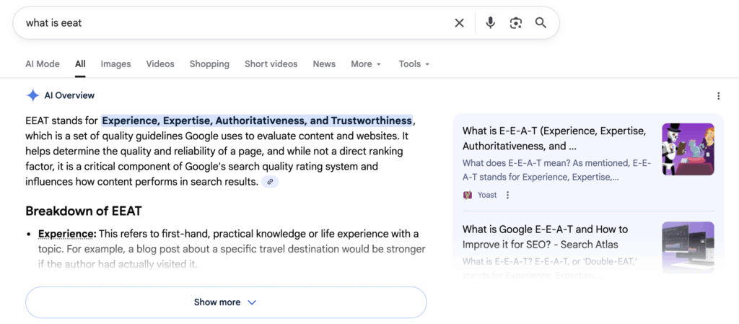Open the Yoast source's three-dot menu
This screenshot has height=324, width=739.
507,195
